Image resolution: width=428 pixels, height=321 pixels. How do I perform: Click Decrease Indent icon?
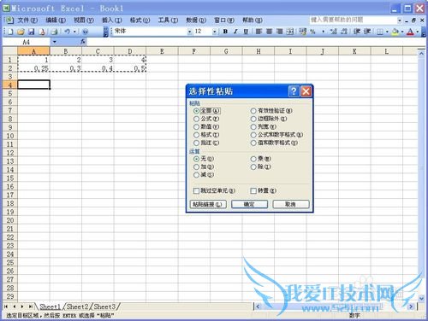pyautogui.click(x=357, y=32)
